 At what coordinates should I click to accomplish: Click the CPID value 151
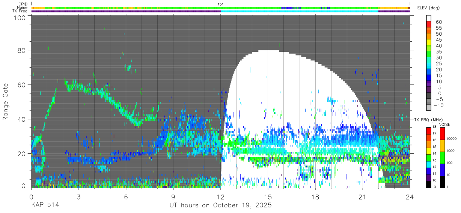220,4
